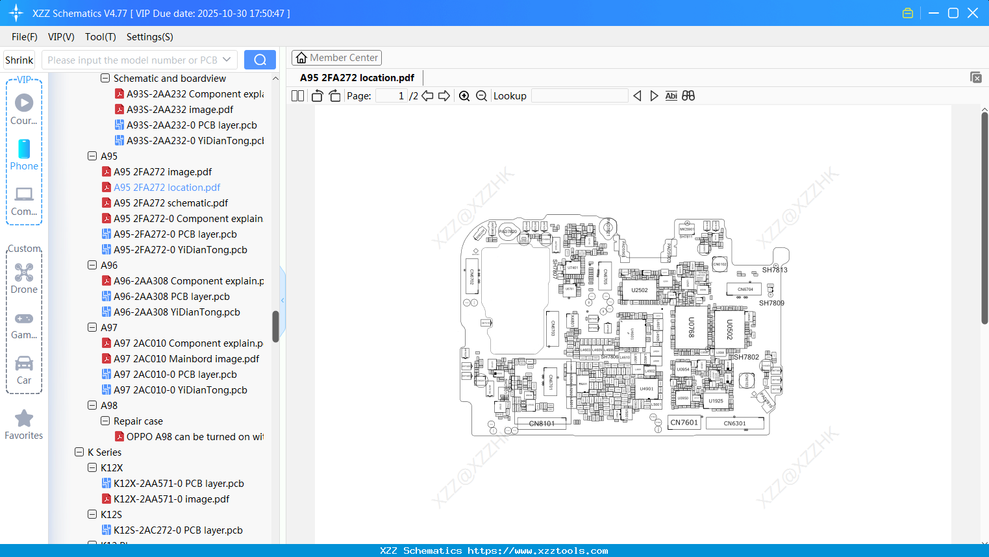Image resolution: width=989 pixels, height=557 pixels.
Task: Zoom in on the PDF view
Action: click(x=464, y=95)
